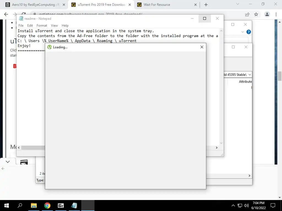Open Windows taskbar search

pos(20,206)
